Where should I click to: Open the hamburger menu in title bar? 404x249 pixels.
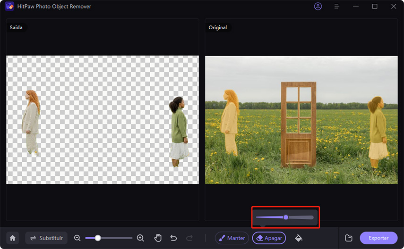click(x=336, y=6)
